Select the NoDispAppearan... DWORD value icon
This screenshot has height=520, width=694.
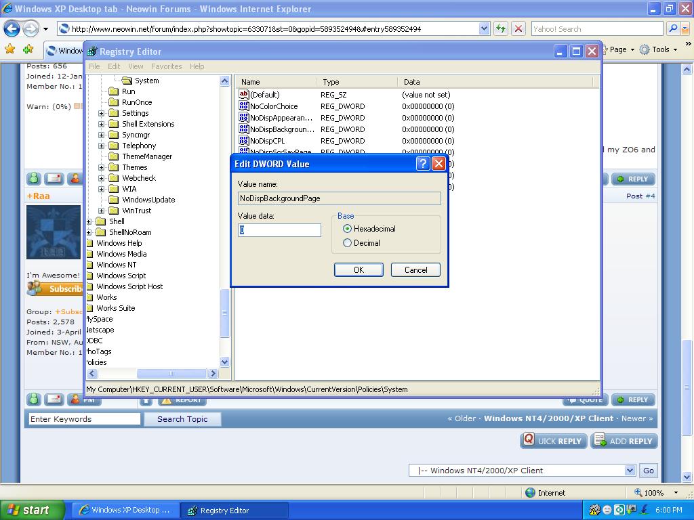point(243,117)
